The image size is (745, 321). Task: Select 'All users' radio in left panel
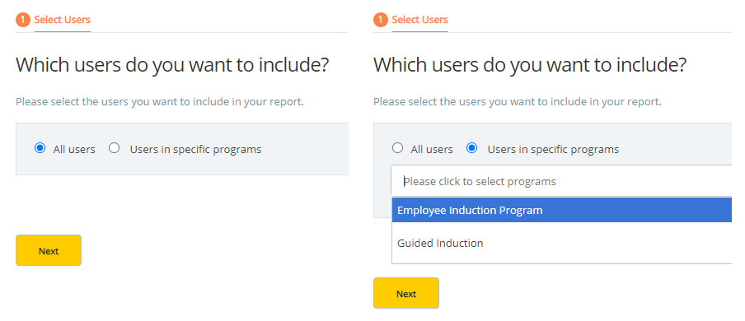coord(40,148)
